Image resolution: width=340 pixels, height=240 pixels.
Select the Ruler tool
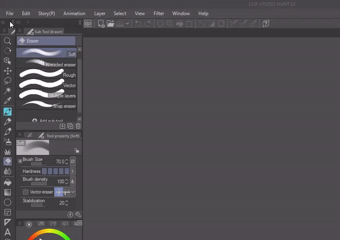pyautogui.click(x=7, y=222)
